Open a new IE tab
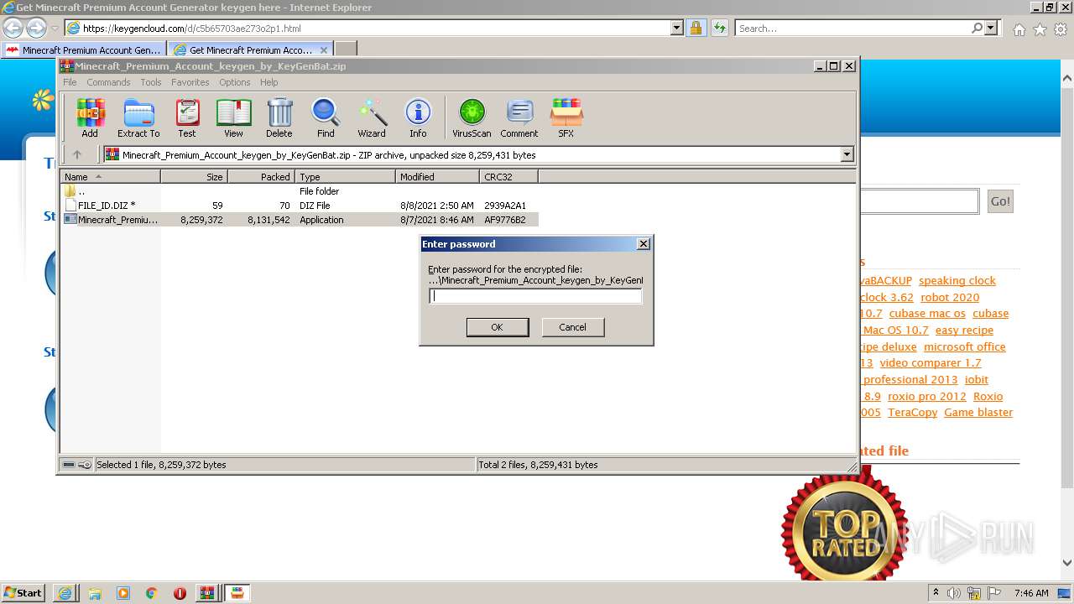 click(x=346, y=49)
